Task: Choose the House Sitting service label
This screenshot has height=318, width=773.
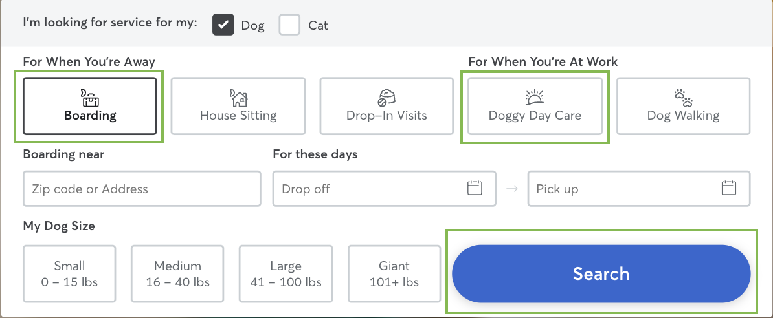Action: tap(238, 116)
